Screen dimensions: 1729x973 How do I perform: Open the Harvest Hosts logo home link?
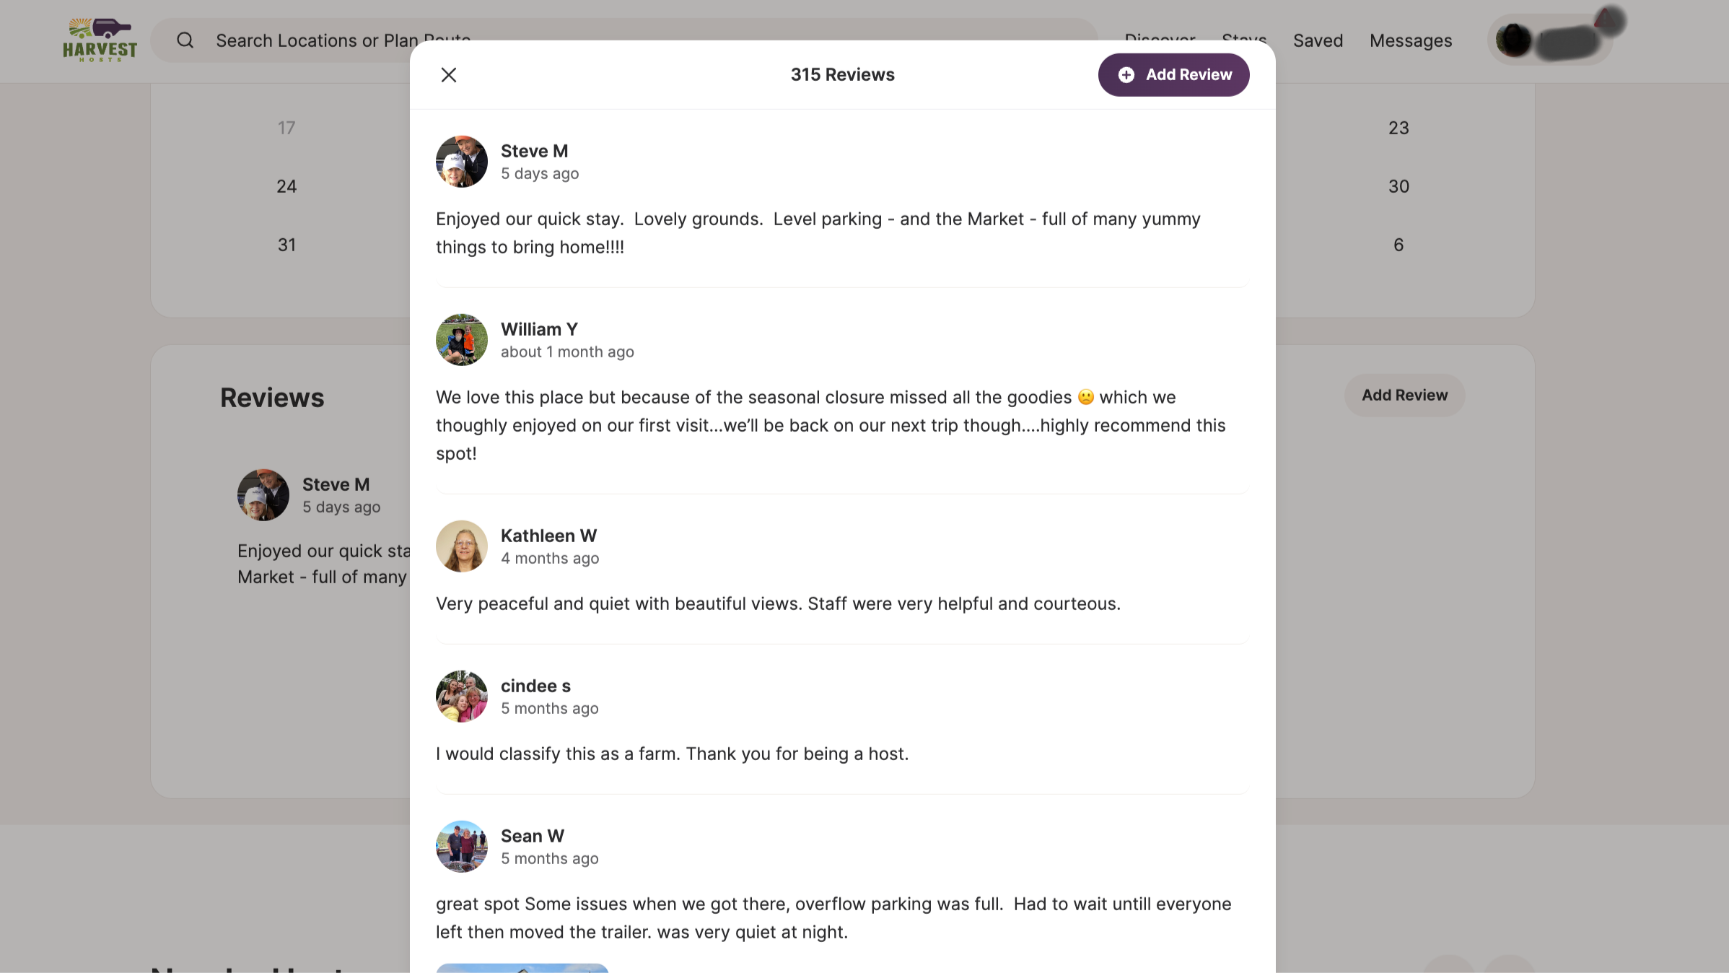click(x=100, y=40)
